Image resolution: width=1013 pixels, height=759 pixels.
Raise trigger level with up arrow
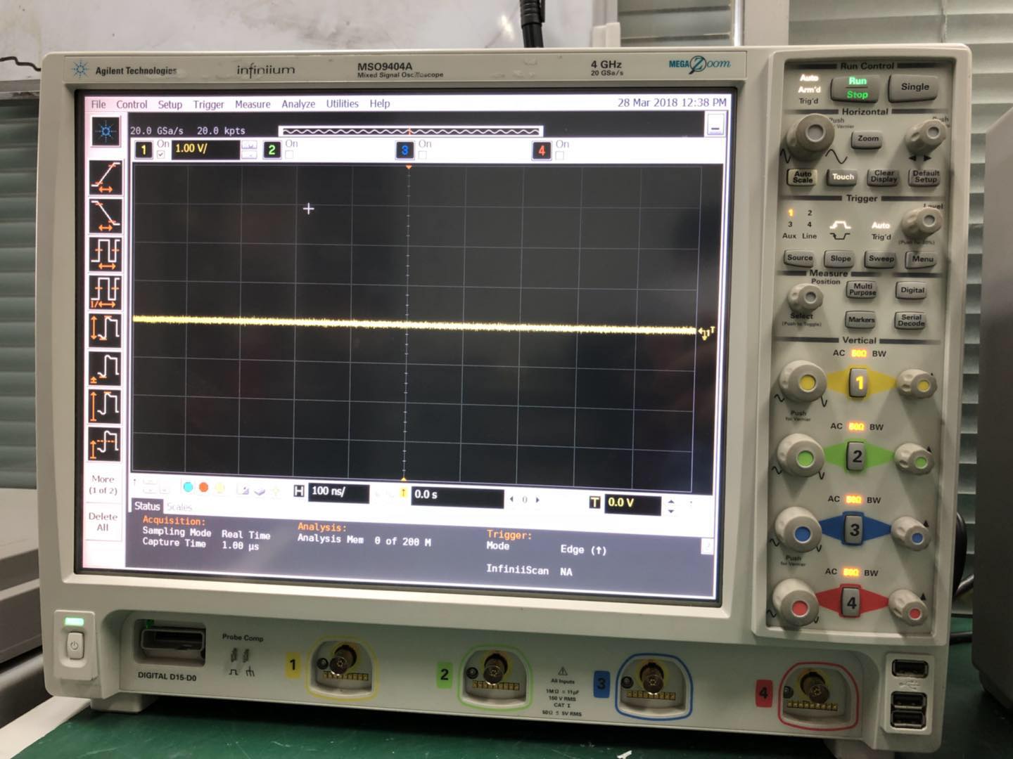click(671, 501)
